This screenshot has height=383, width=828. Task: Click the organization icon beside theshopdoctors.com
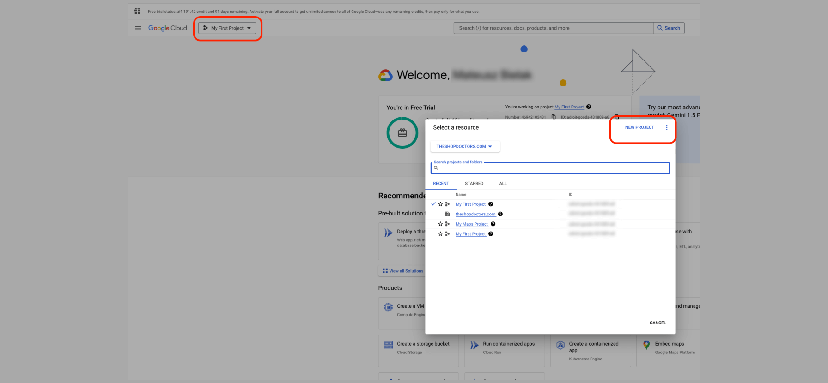[447, 214]
